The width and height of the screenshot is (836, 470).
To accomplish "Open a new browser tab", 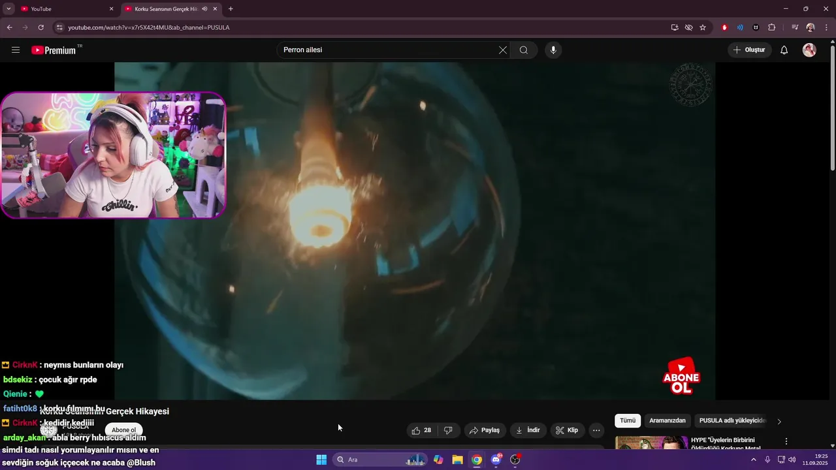I will 231,8.
